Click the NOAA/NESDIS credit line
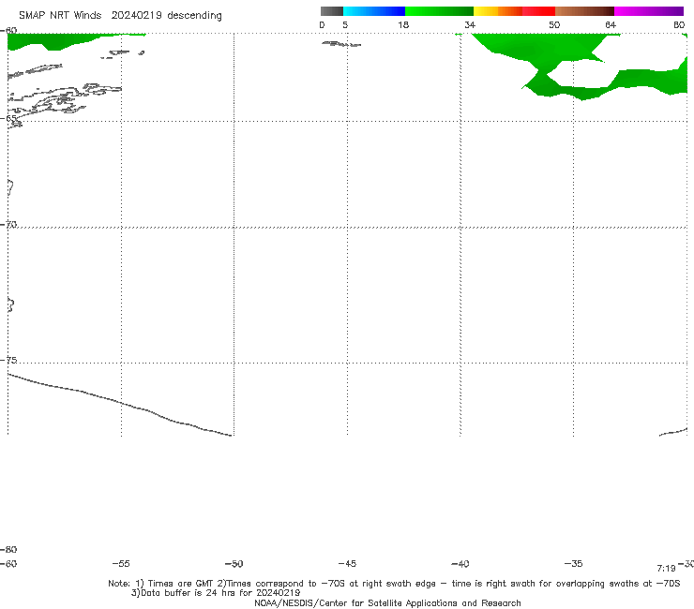This screenshot has height=609, width=694. point(387,603)
